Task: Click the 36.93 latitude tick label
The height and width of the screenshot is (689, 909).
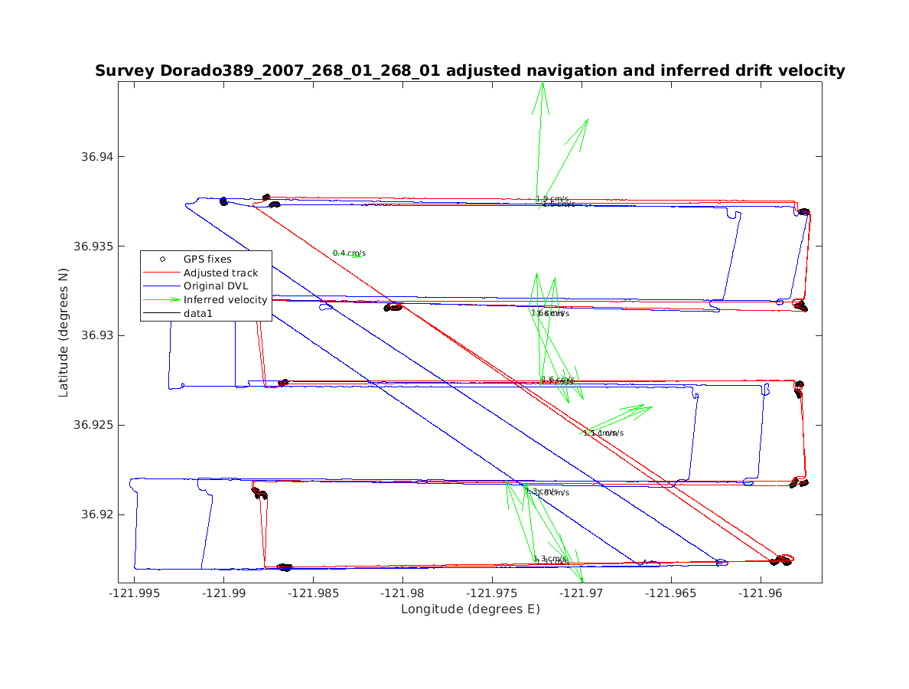Action: pyautogui.click(x=96, y=335)
